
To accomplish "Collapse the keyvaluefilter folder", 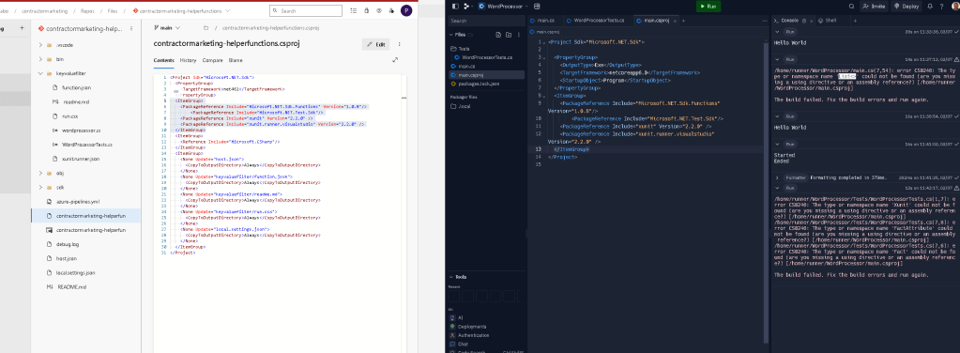I will tap(40, 73).
